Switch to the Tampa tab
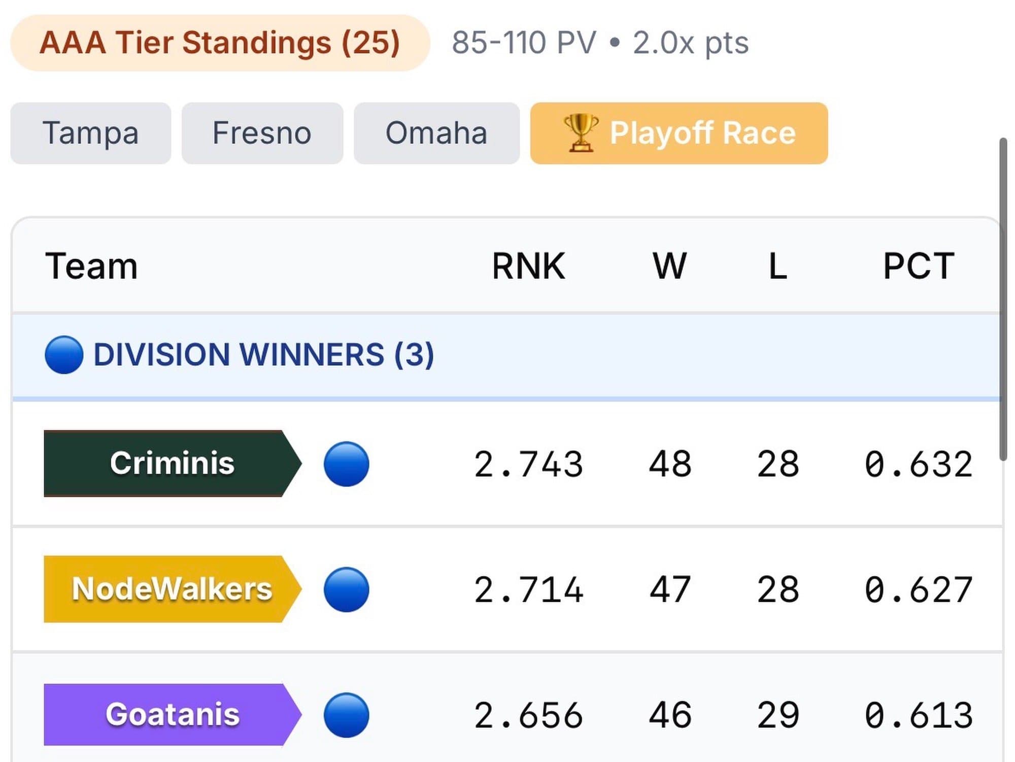 (91, 133)
